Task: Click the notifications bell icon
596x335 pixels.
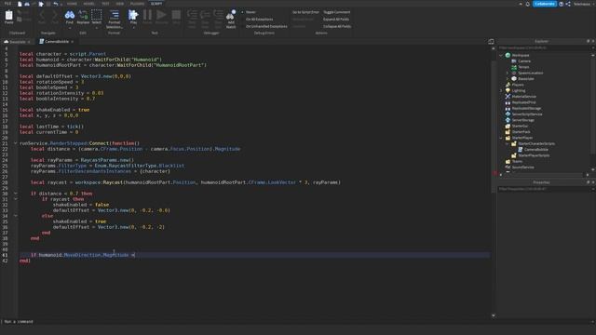Action: point(528,4)
